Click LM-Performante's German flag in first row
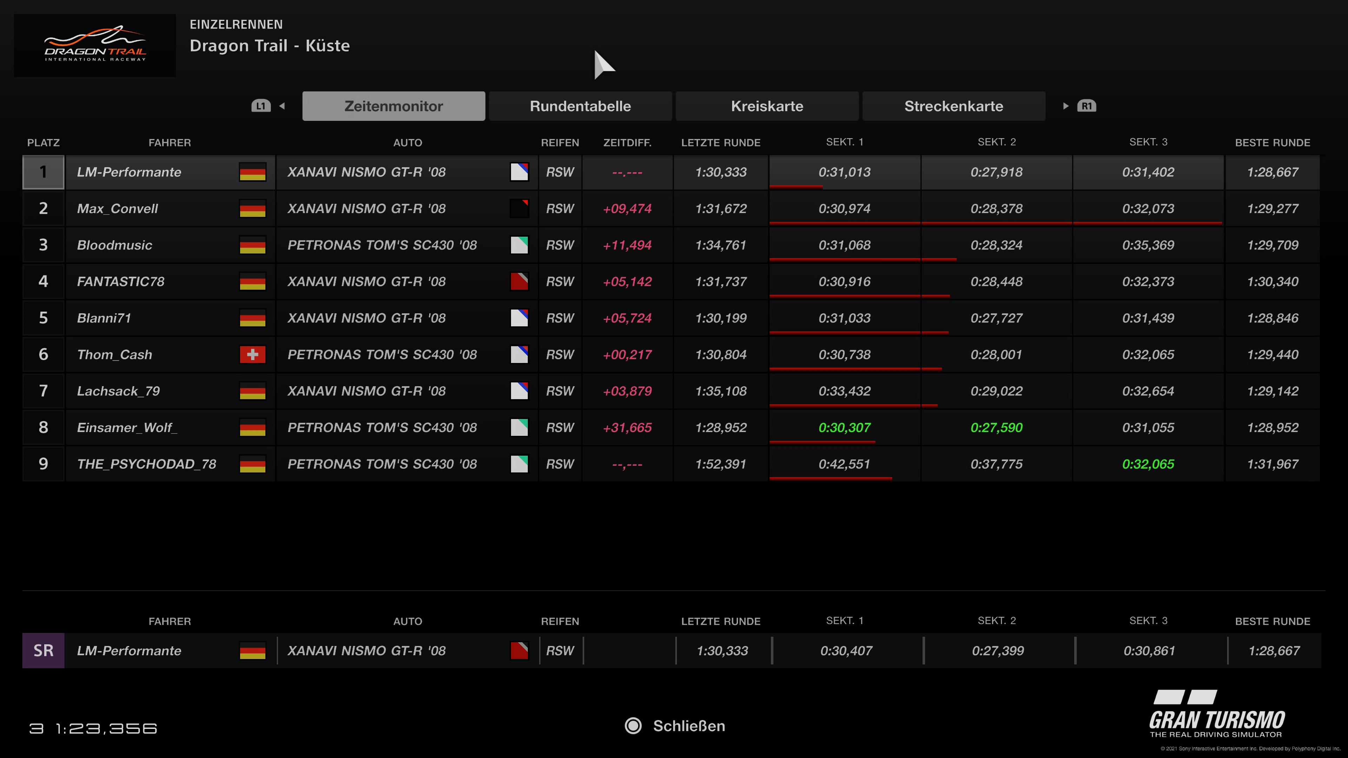 point(252,172)
